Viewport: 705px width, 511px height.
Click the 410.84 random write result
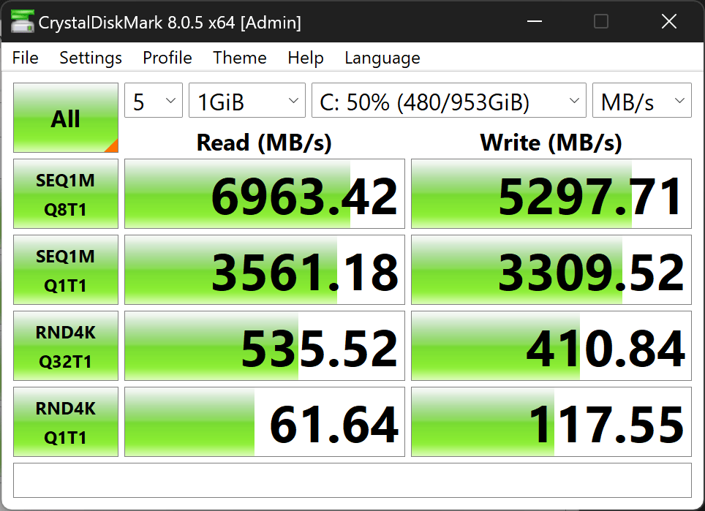coord(551,346)
